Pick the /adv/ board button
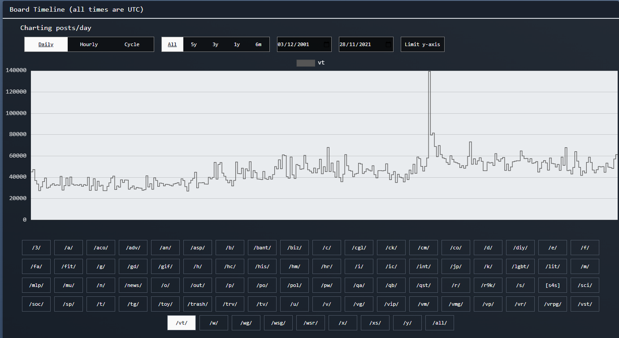Image resolution: width=619 pixels, height=338 pixels. [133, 248]
